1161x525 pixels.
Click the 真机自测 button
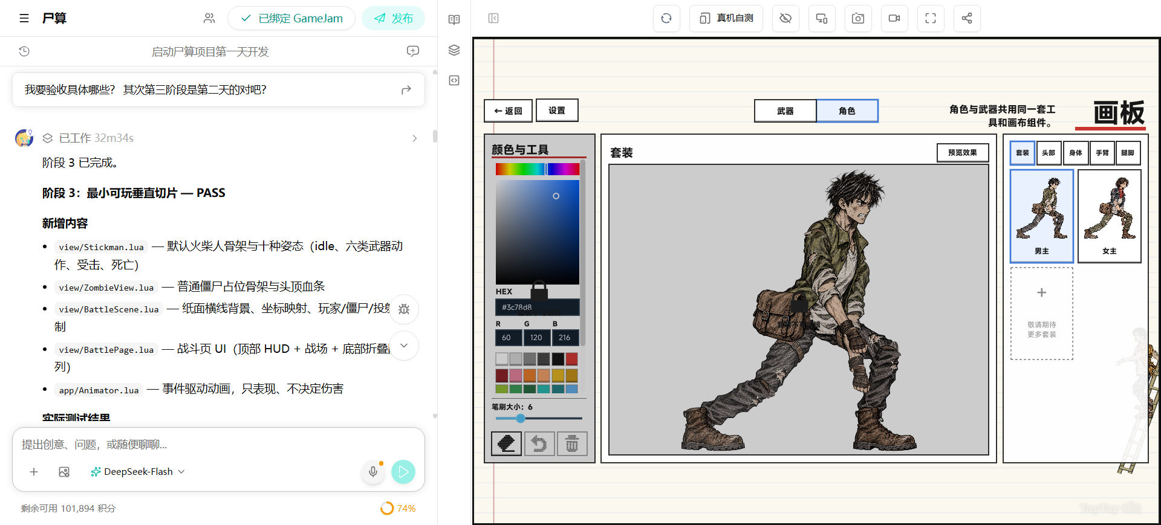pyautogui.click(x=726, y=18)
